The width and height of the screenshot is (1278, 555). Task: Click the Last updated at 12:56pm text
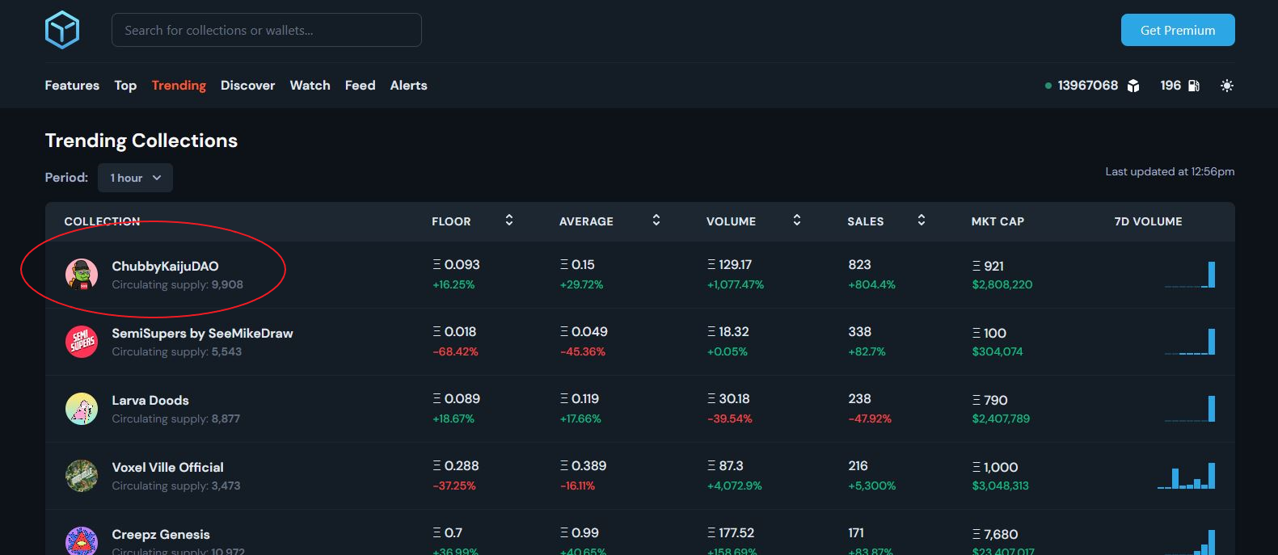(x=1170, y=171)
